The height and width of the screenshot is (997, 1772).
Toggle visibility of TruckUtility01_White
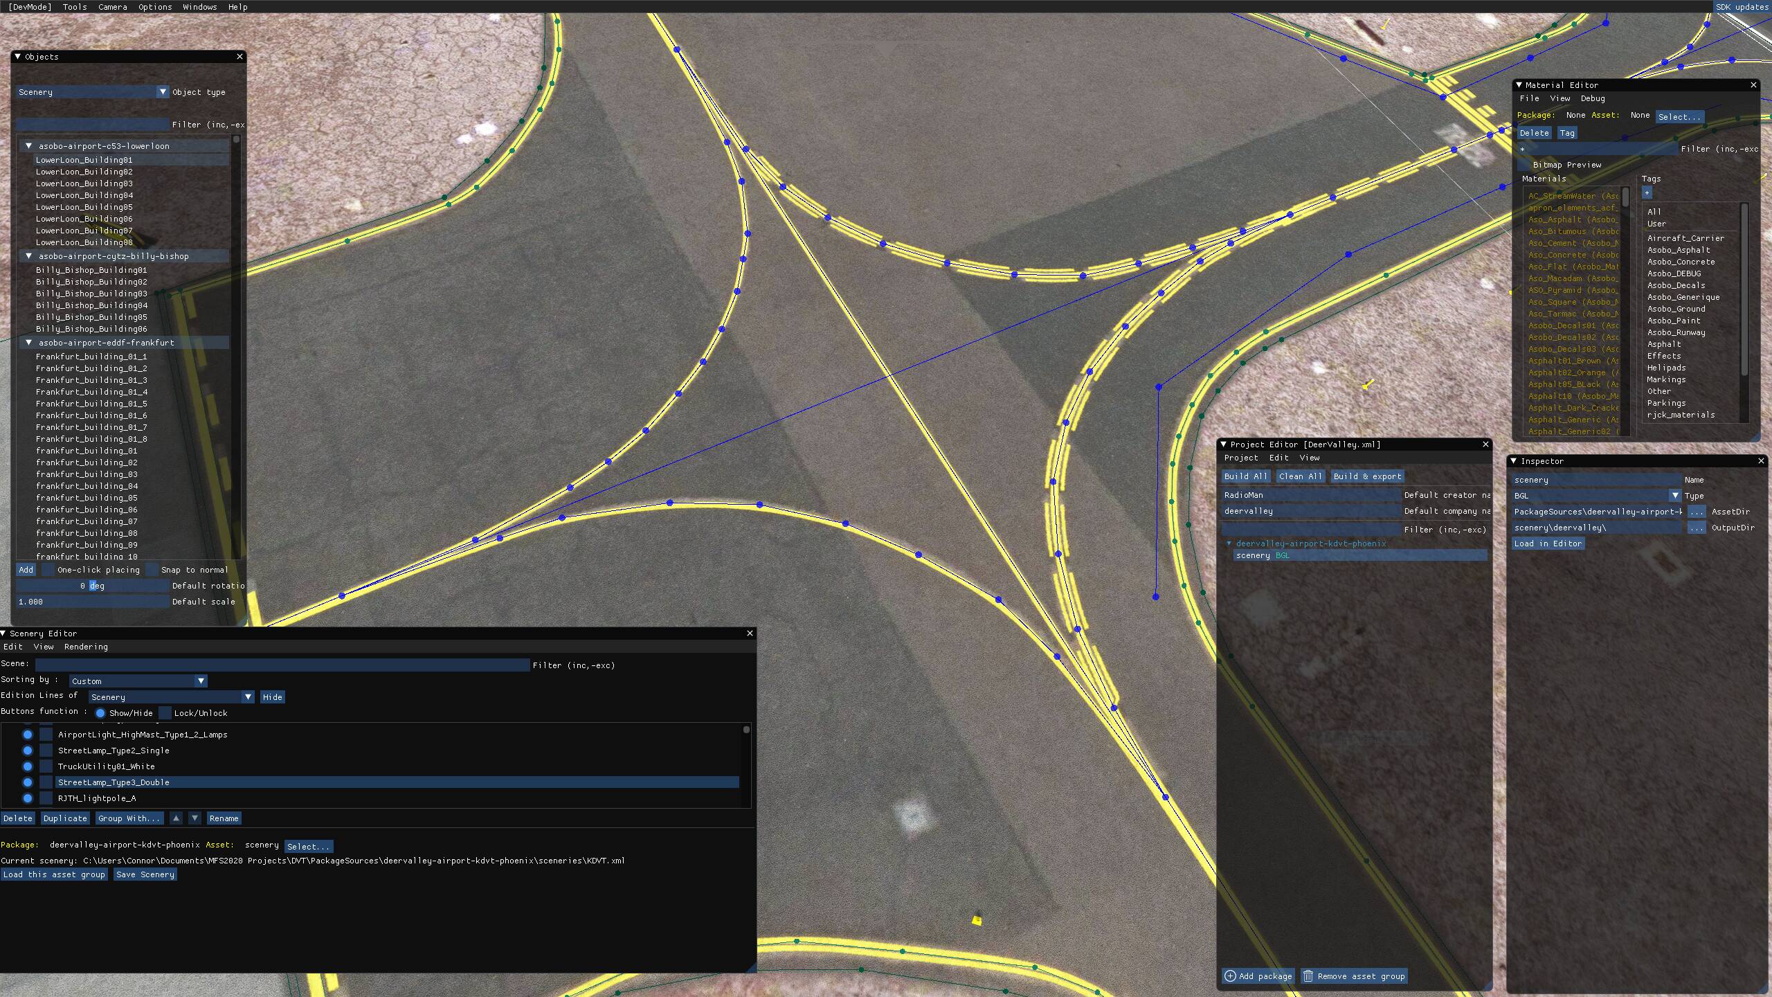28,766
